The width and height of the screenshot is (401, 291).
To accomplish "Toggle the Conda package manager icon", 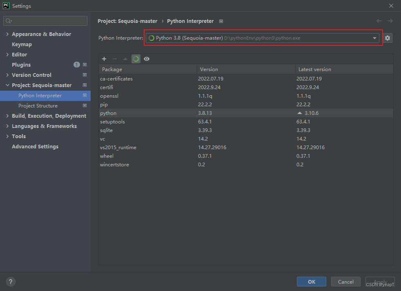I will pyautogui.click(x=136, y=59).
